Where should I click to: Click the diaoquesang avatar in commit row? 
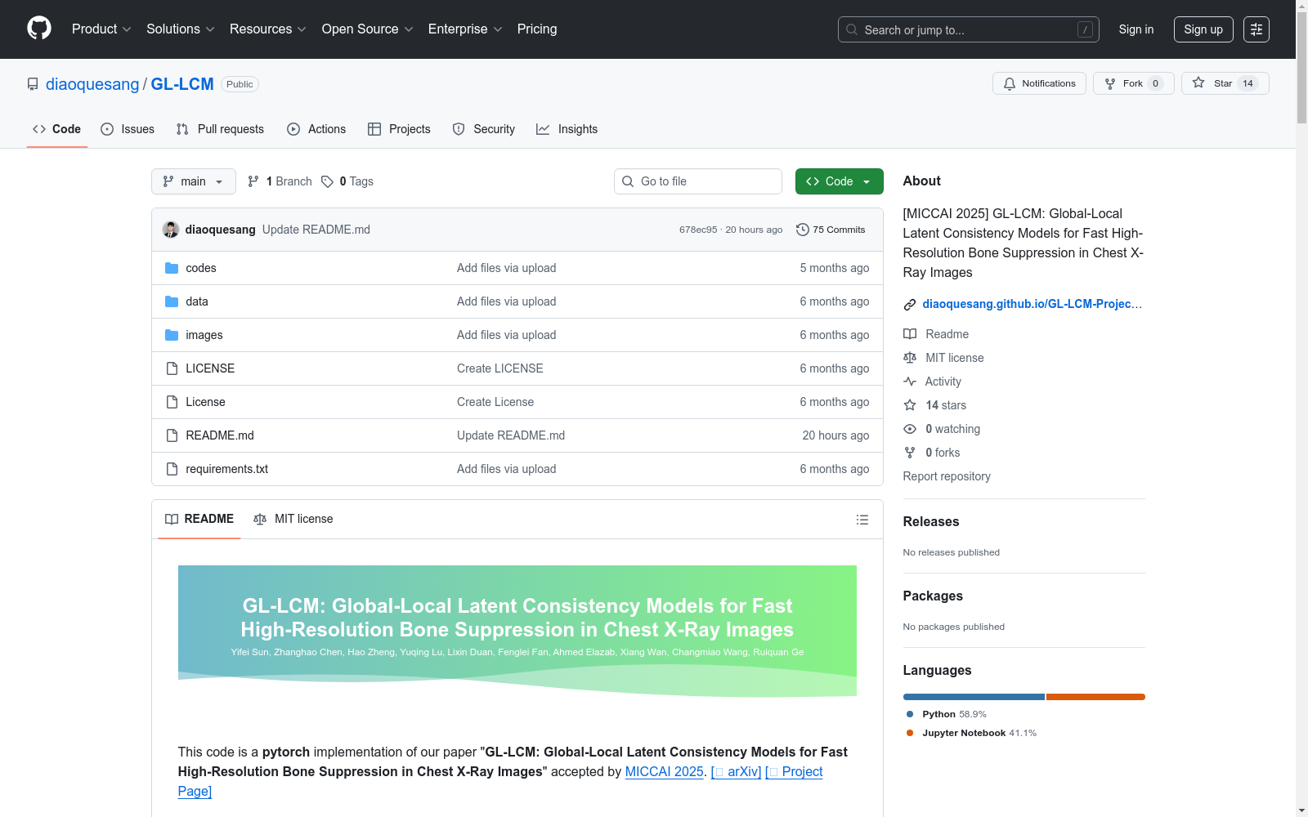(171, 230)
